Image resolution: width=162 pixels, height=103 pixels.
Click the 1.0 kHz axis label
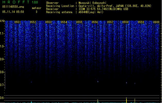click(x=2, y=46)
